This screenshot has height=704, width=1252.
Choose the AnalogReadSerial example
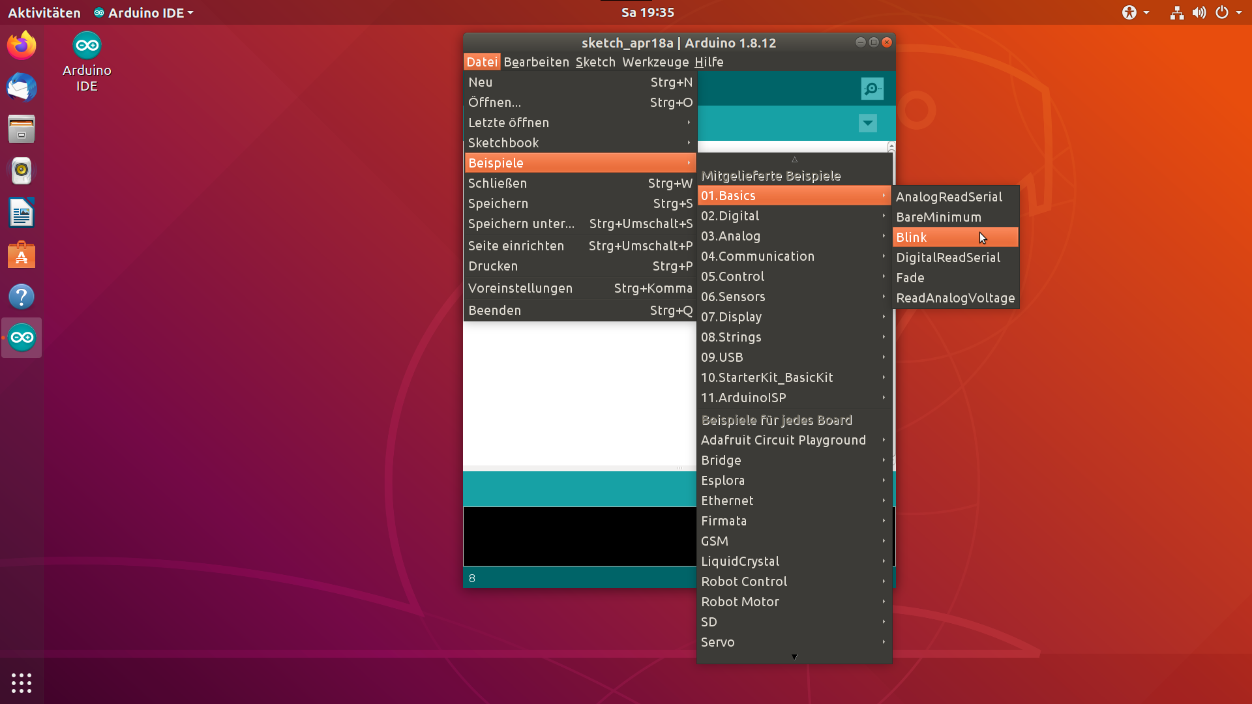pyautogui.click(x=955, y=197)
